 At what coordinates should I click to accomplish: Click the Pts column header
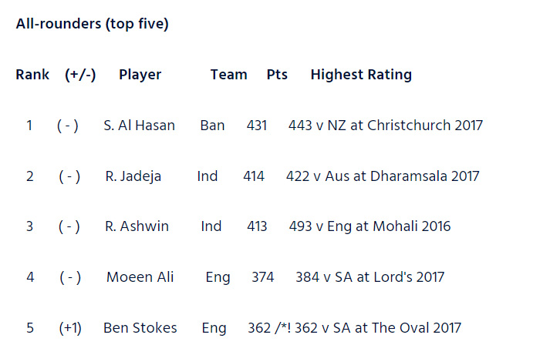277,75
